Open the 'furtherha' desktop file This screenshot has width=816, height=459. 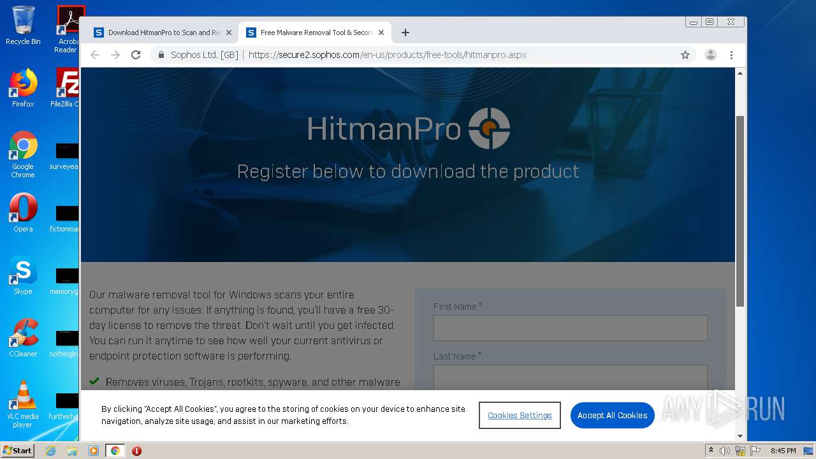[x=66, y=407]
